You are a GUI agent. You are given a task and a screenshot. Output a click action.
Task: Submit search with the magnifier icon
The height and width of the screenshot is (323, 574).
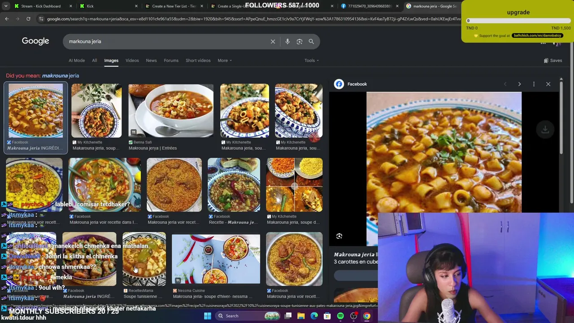click(x=311, y=41)
